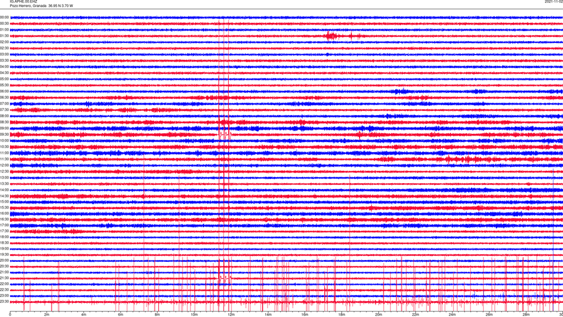Image resolution: width=563 pixels, height=317 pixels.
Task: Click the 2m tick on minute axis
Action: pyautogui.click(x=47, y=315)
